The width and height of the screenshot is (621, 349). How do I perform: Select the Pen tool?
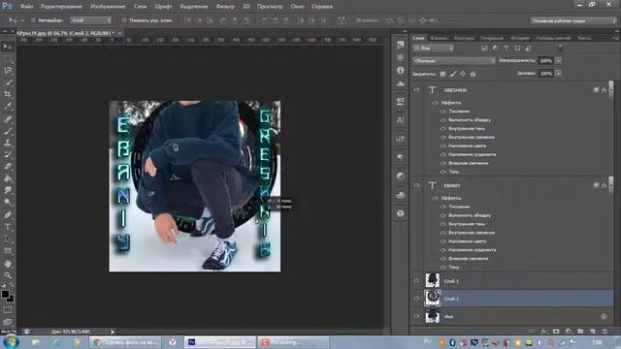tap(8, 215)
